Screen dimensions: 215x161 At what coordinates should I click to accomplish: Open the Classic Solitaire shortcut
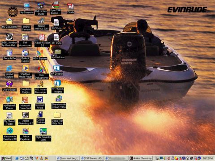pyautogui.click(x=41, y=118)
